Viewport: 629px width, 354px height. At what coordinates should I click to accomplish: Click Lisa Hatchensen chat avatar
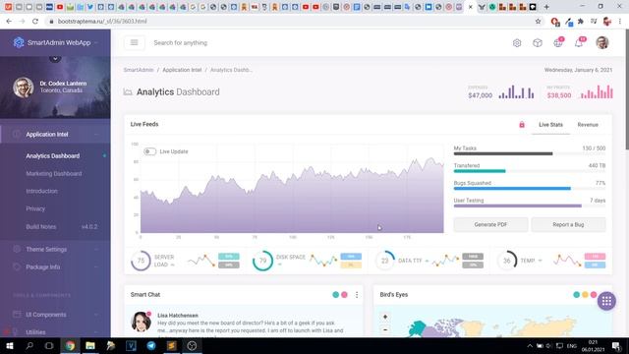142,322
